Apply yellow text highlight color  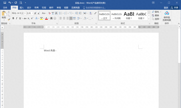pyautogui.click(x=41, y=18)
